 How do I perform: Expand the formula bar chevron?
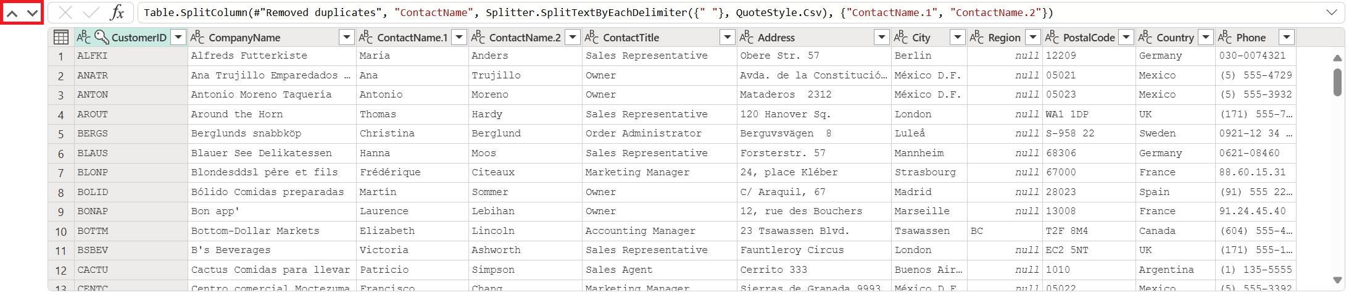pos(1332,12)
